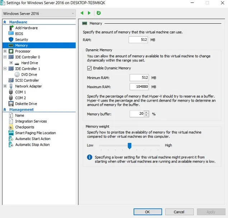Open the Security shield item

tap(21, 40)
